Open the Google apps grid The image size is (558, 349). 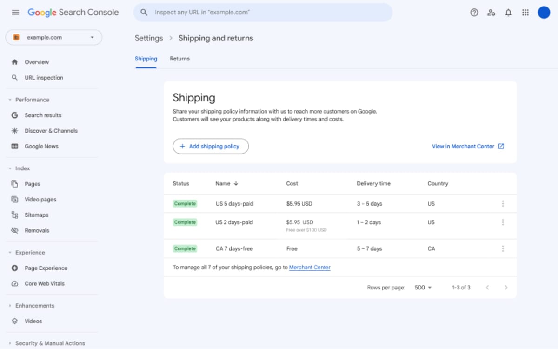525,13
